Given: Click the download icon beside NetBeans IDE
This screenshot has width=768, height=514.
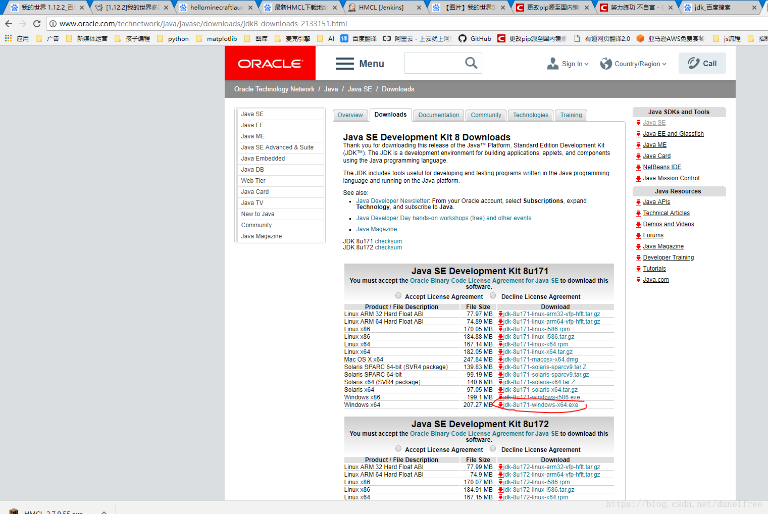Looking at the screenshot, I should 639,168.
